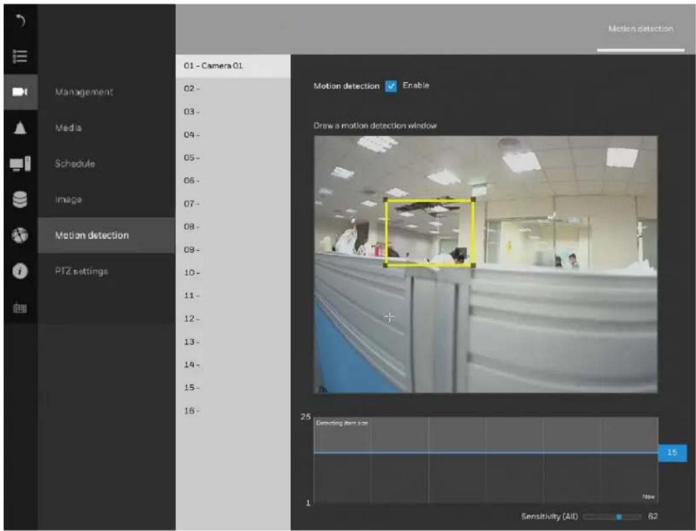Select camera channel 15
This screenshot has height=531, width=696.
[x=233, y=388]
